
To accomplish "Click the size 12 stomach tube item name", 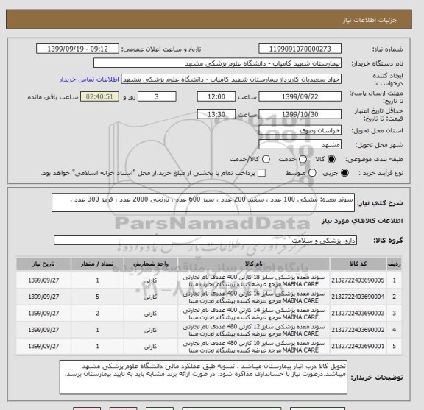I will click(254, 331).
